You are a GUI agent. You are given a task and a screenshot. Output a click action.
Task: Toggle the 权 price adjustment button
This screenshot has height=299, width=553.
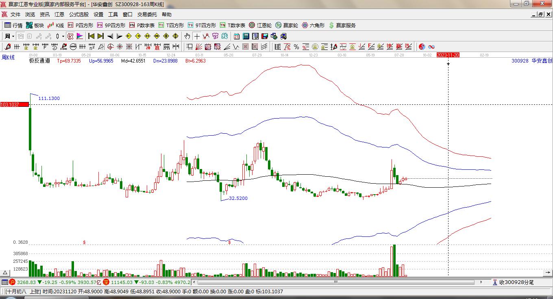70,36
